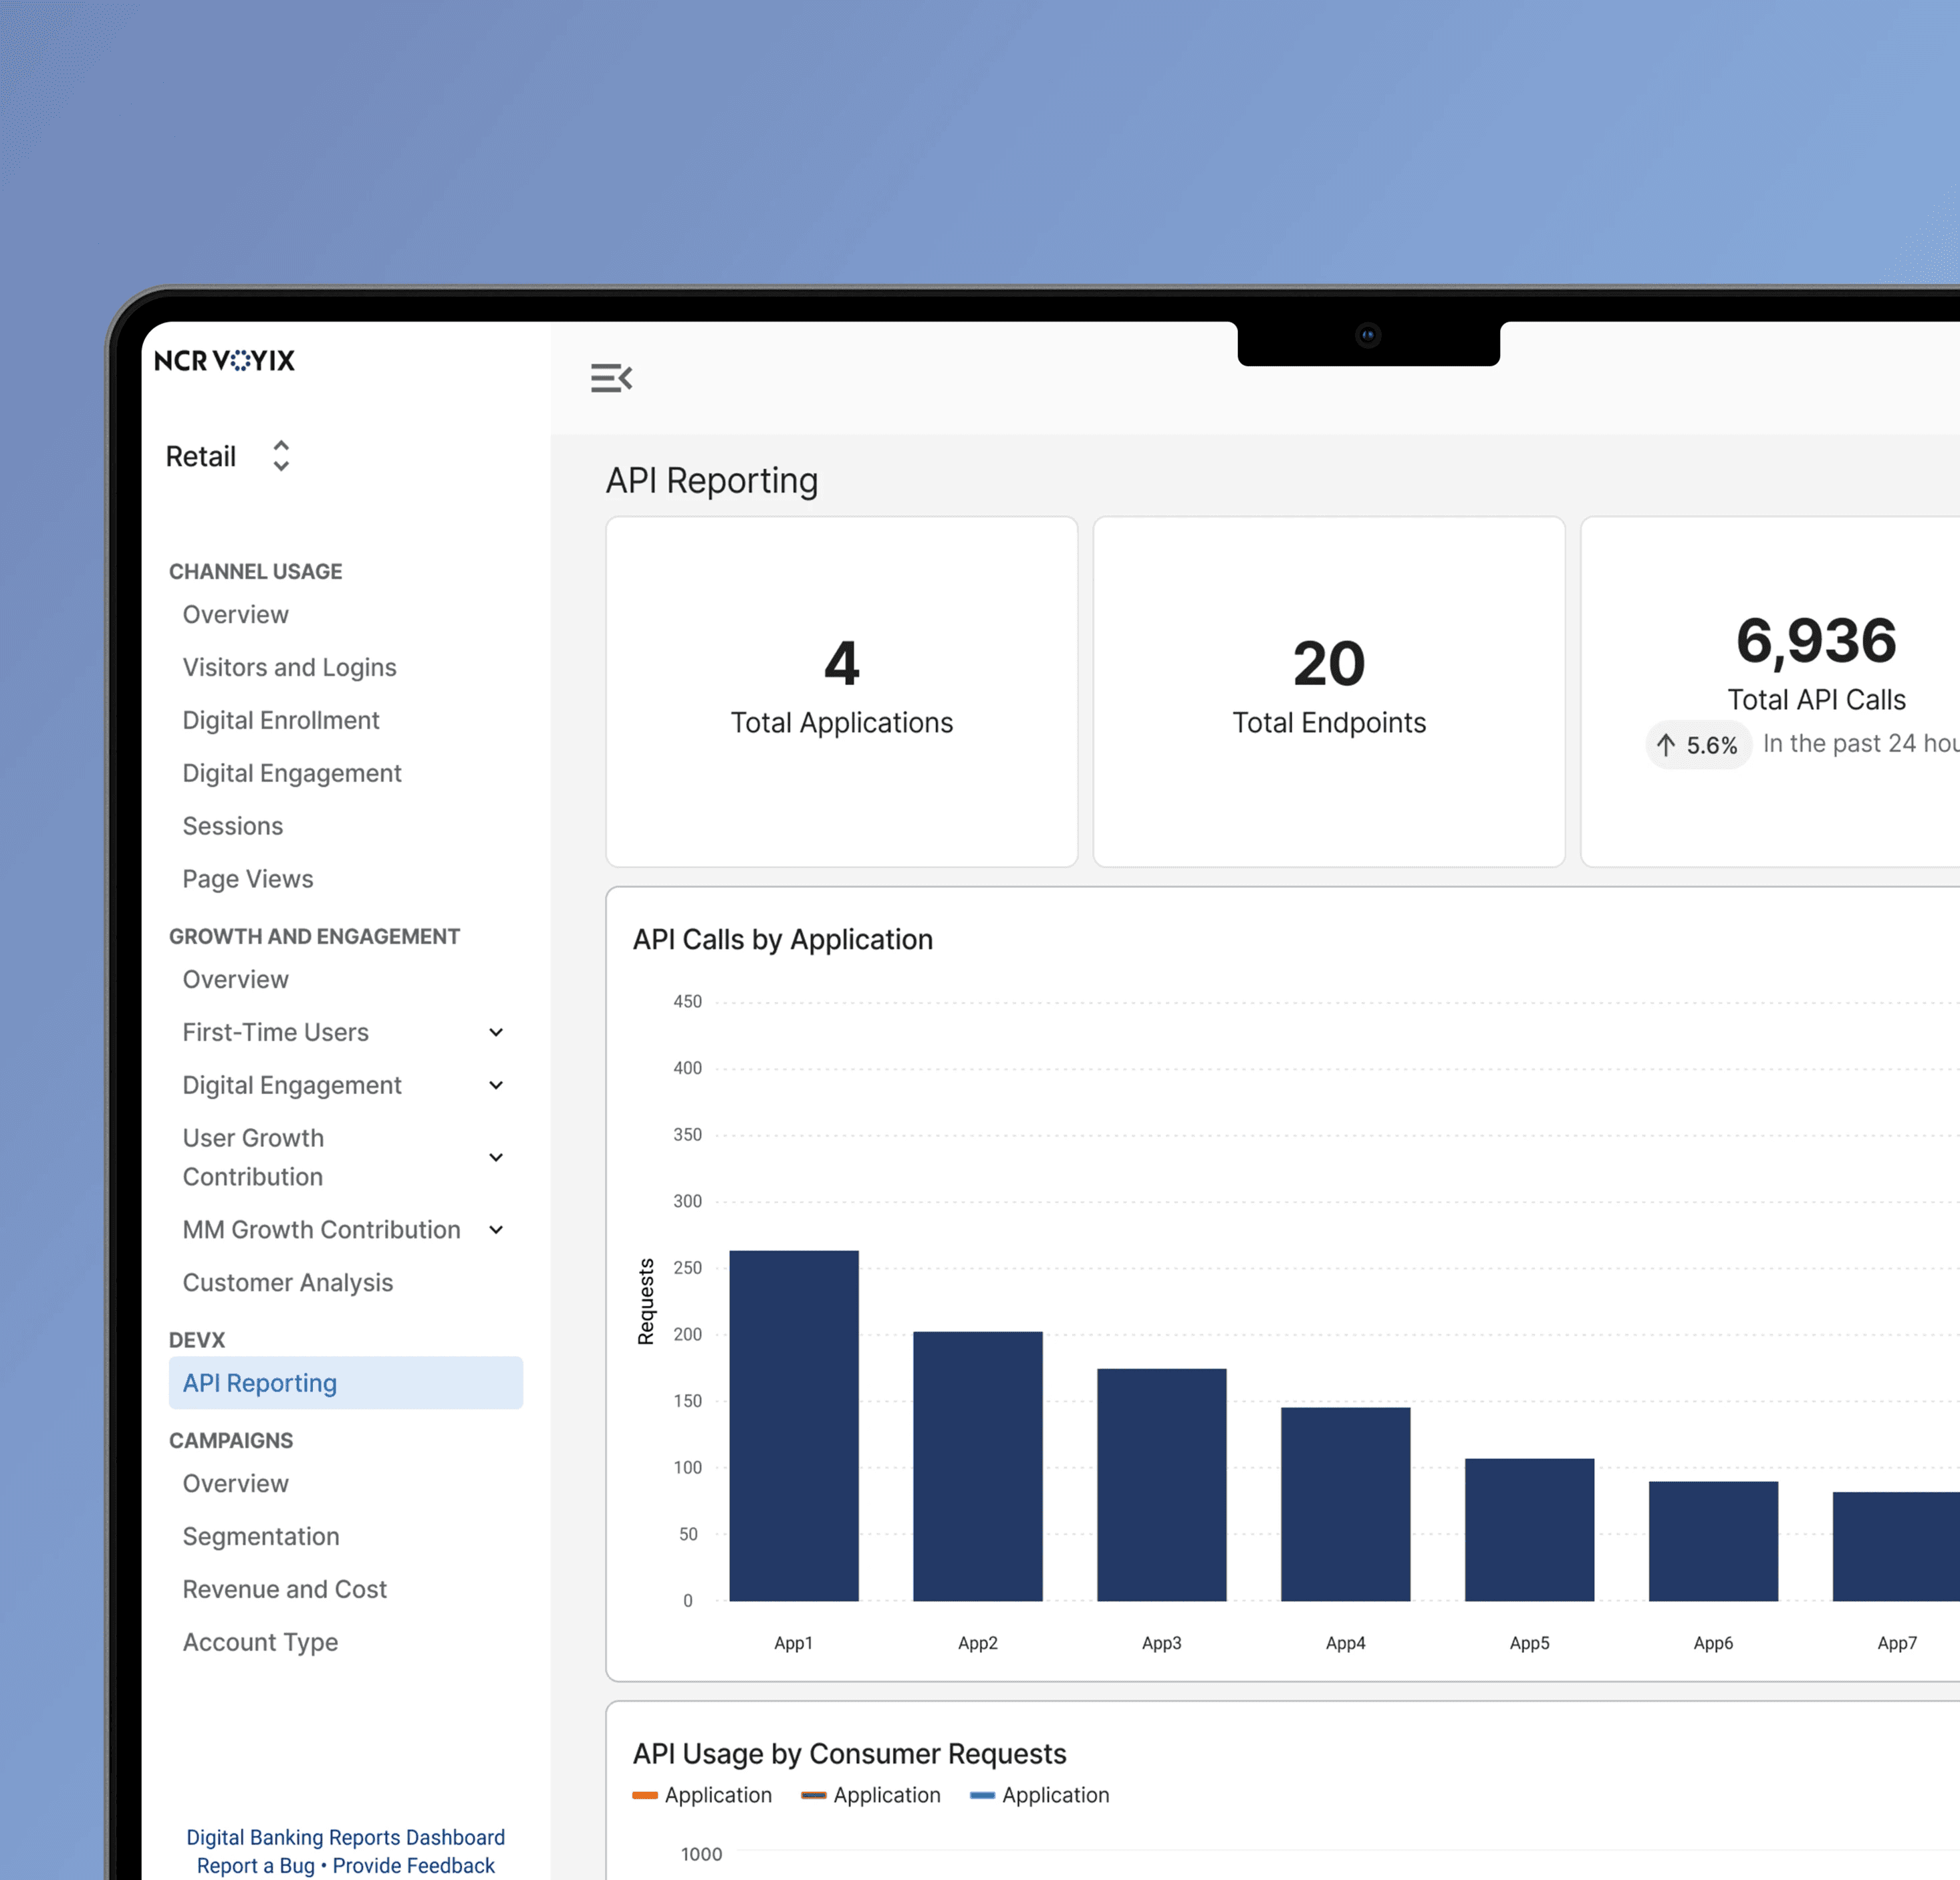Click GROWTH AND ENGAGEMENT section header

tap(314, 936)
